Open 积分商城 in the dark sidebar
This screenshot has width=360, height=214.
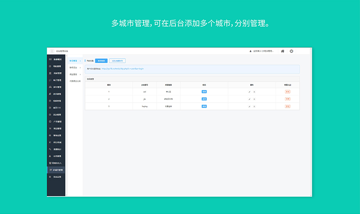coord(56,142)
